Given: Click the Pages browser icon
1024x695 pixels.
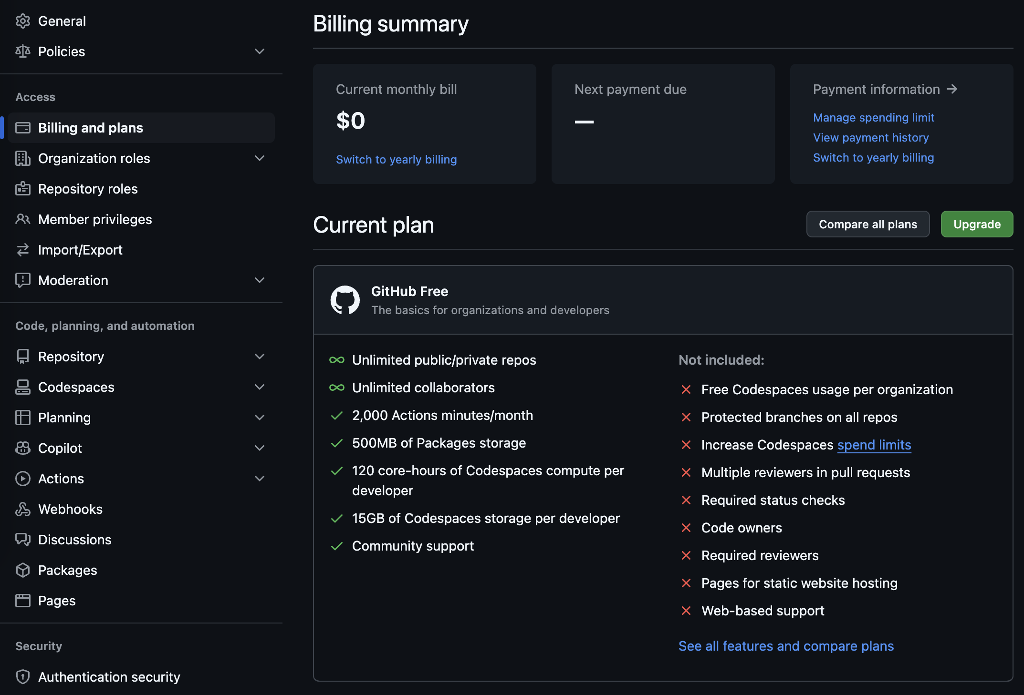Looking at the screenshot, I should 22,601.
